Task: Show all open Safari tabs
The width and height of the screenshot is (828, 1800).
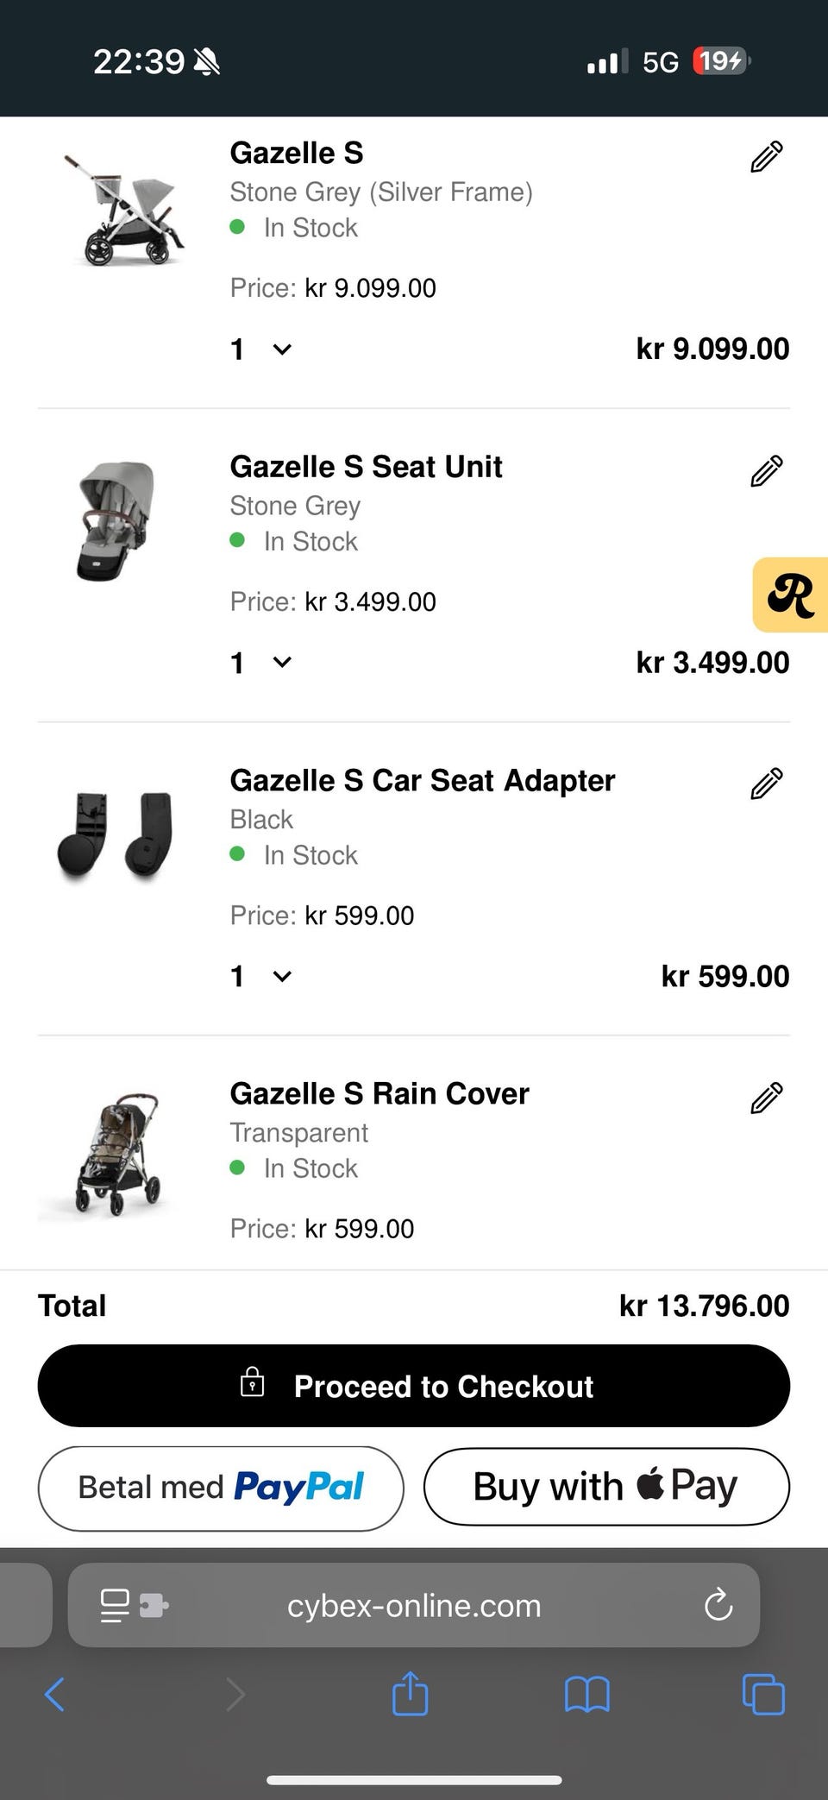Action: [763, 1693]
